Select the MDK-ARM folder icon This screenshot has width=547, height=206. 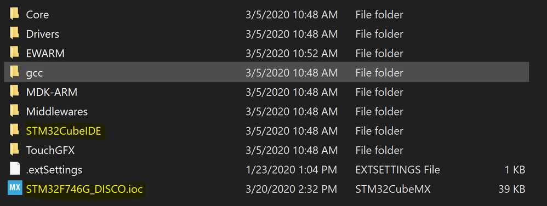[x=14, y=92]
